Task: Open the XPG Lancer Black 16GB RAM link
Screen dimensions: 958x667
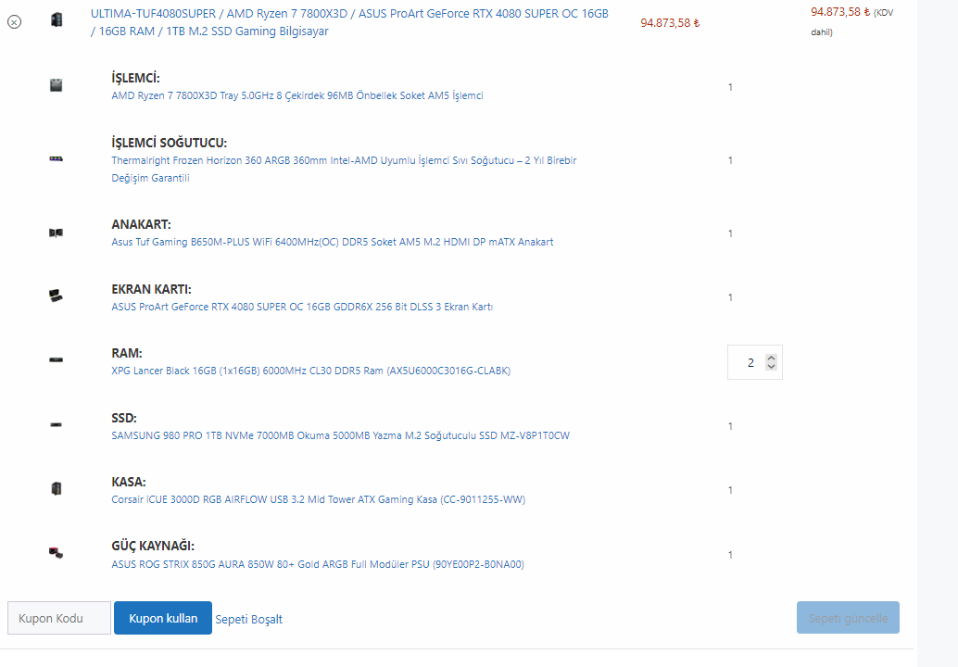Action: tap(311, 371)
